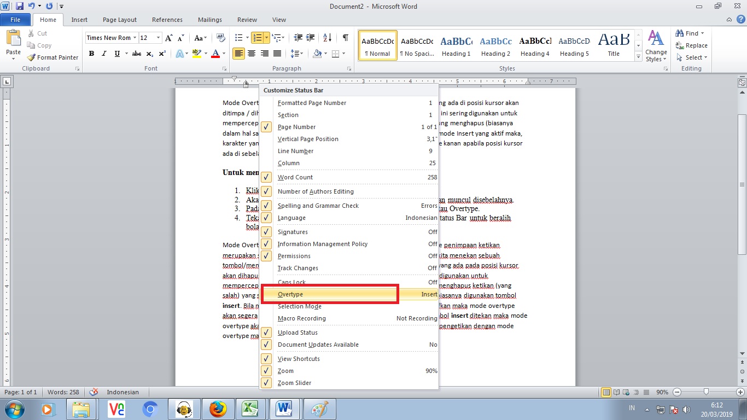
Task: Open Firefox from the taskbar
Action: (x=217, y=409)
